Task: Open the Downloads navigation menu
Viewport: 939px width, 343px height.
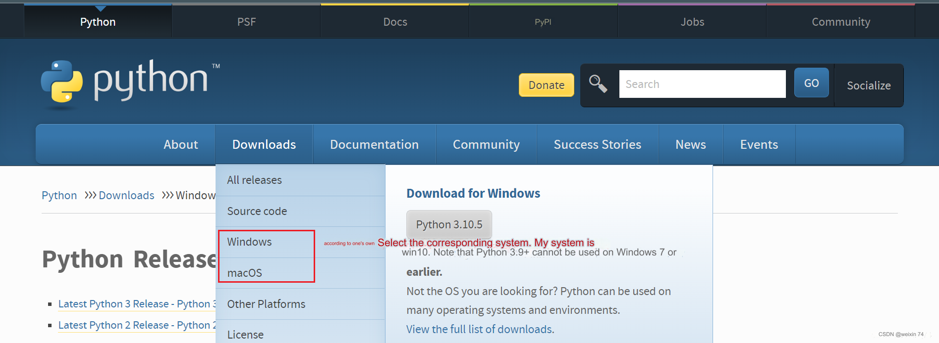Action: (264, 144)
